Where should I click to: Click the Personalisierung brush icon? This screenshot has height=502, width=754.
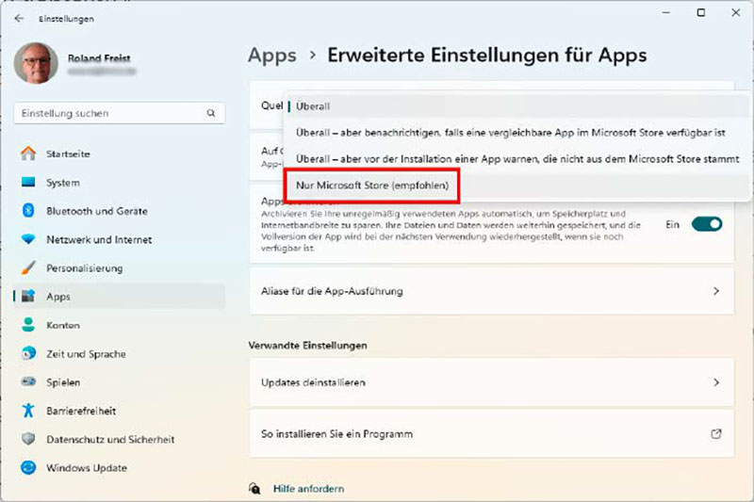(28, 268)
